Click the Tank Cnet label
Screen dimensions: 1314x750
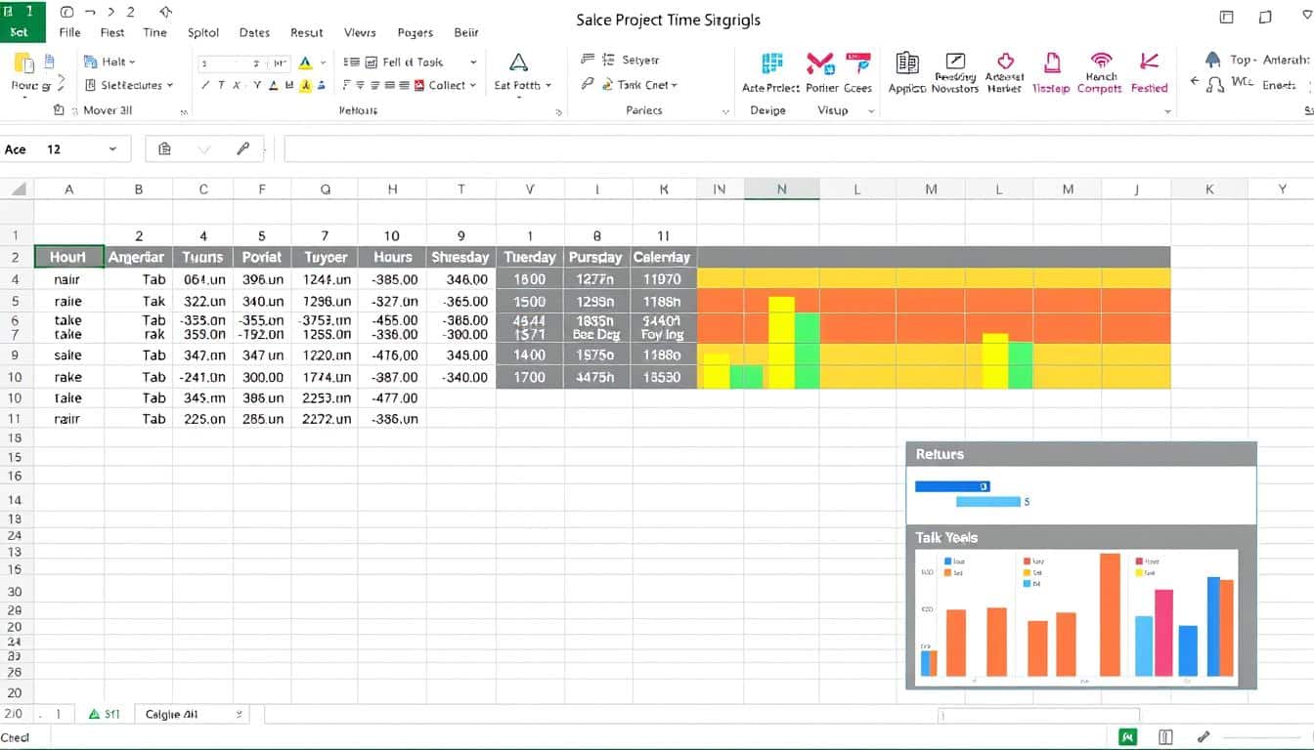pos(643,85)
